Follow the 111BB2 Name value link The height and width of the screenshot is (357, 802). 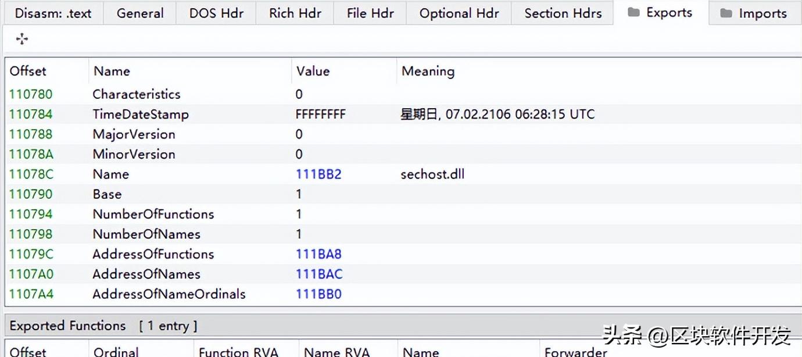(x=318, y=174)
